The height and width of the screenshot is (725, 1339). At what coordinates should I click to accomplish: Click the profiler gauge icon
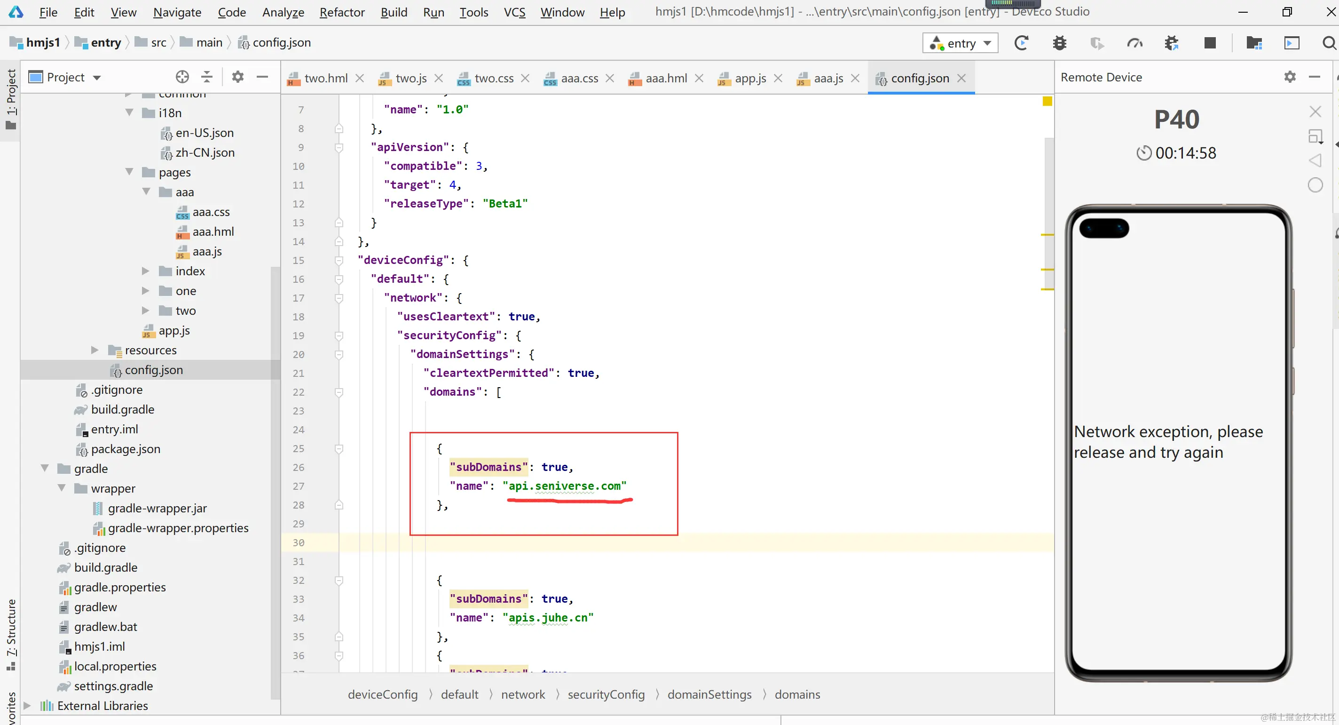[1135, 43]
